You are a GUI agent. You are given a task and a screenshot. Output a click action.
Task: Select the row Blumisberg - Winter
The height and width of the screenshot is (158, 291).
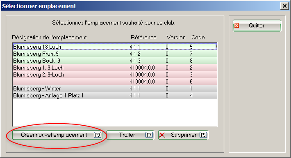(115, 88)
